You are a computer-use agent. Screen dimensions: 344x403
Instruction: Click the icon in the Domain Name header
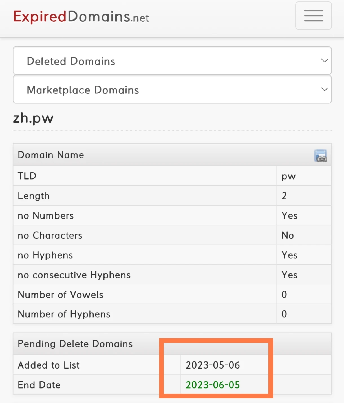[320, 156]
